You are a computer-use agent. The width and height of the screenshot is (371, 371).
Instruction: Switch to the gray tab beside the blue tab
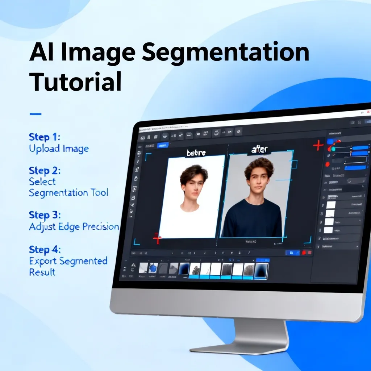[150, 146]
